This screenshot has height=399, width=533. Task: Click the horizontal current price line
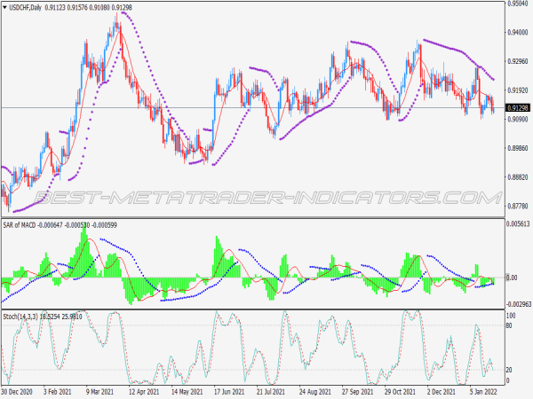pyautogui.click(x=253, y=108)
